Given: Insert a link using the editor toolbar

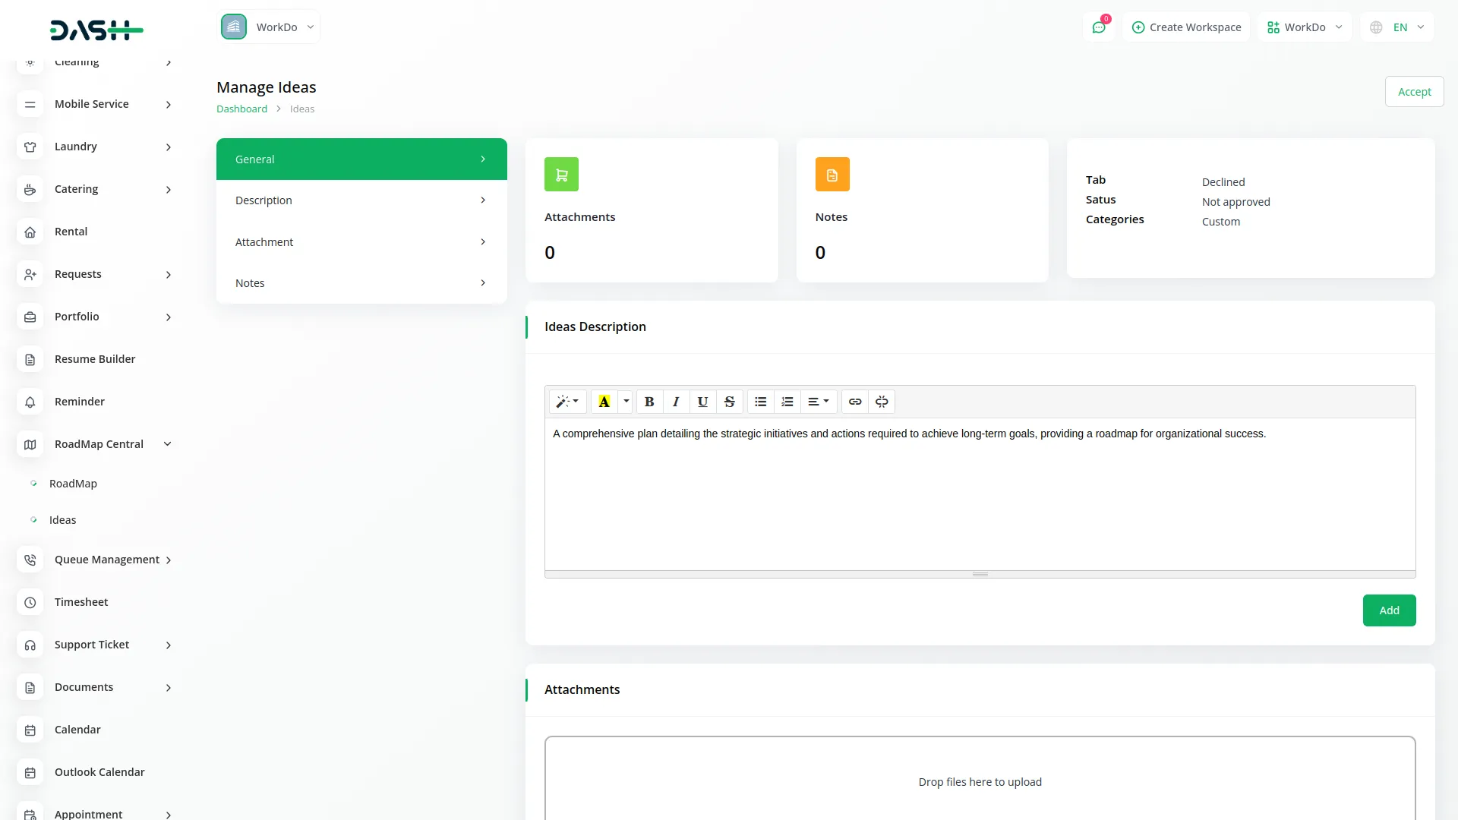Looking at the screenshot, I should pyautogui.click(x=855, y=402).
